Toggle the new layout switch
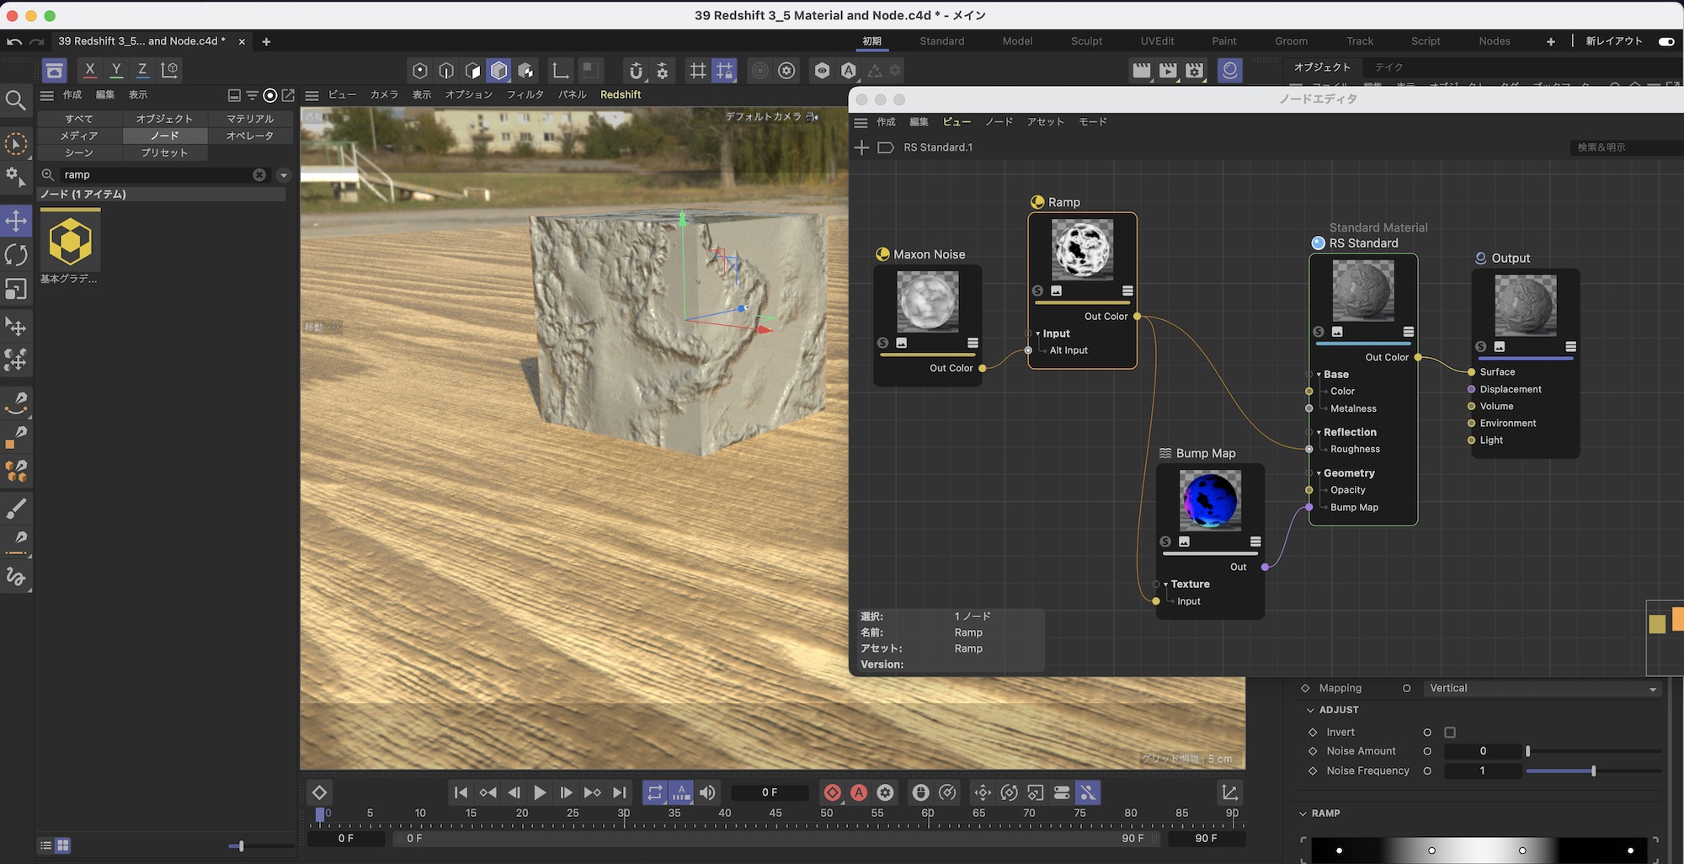 coord(1665,41)
